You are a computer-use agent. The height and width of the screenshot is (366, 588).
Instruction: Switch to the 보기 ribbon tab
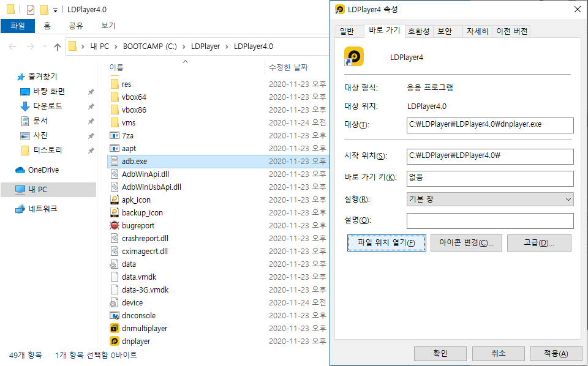click(108, 26)
